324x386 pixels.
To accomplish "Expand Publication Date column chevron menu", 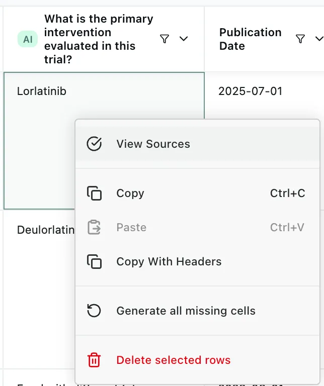I will [319, 39].
